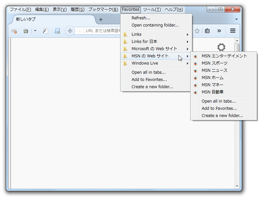Click the wrench page toolbar icon
This screenshot has width=260, height=198.
tap(46, 31)
